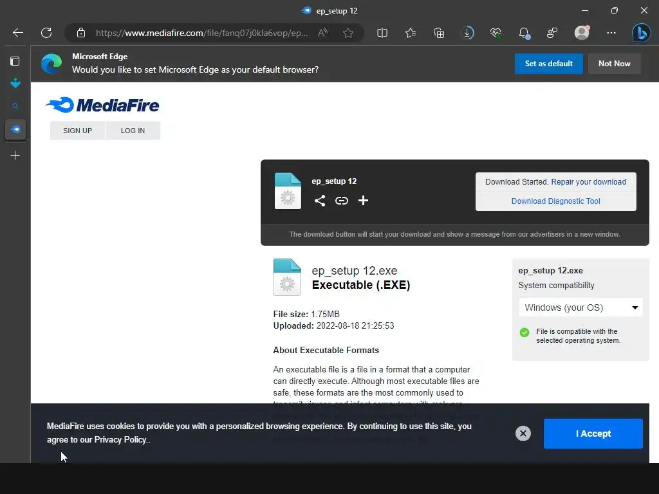Image resolution: width=659 pixels, height=494 pixels.
Task: Select the MediaFire tab in vertical tabs
Action: (15, 129)
